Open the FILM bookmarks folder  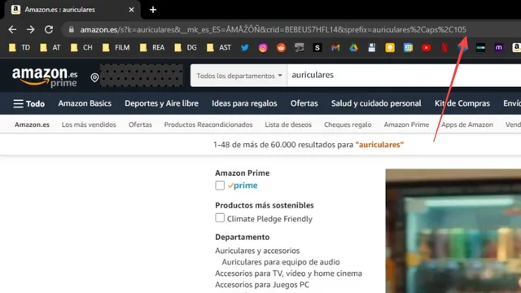point(116,47)
